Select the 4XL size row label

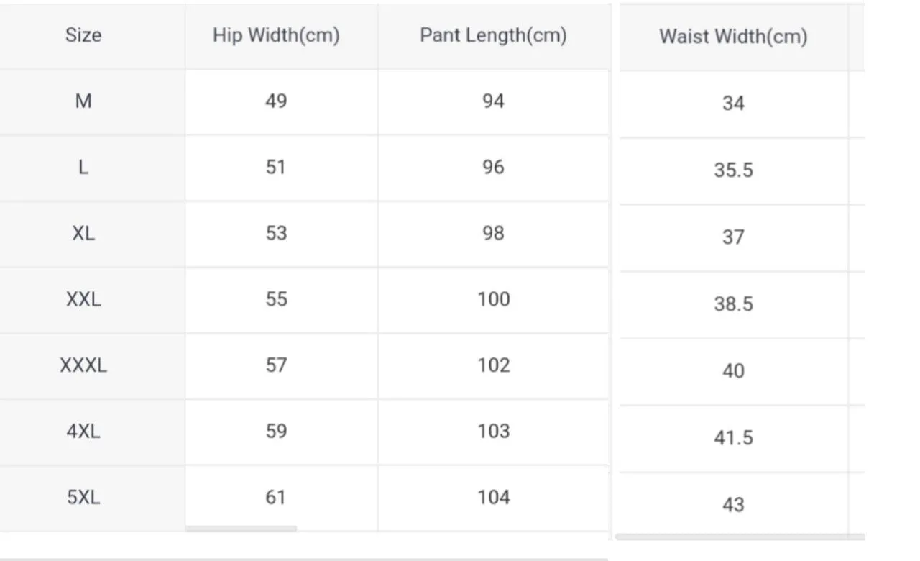(83, 432)
